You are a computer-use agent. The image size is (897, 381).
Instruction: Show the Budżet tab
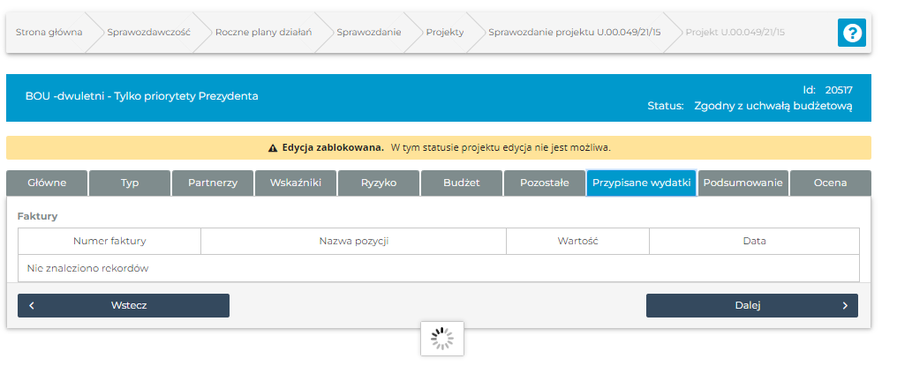462,183
